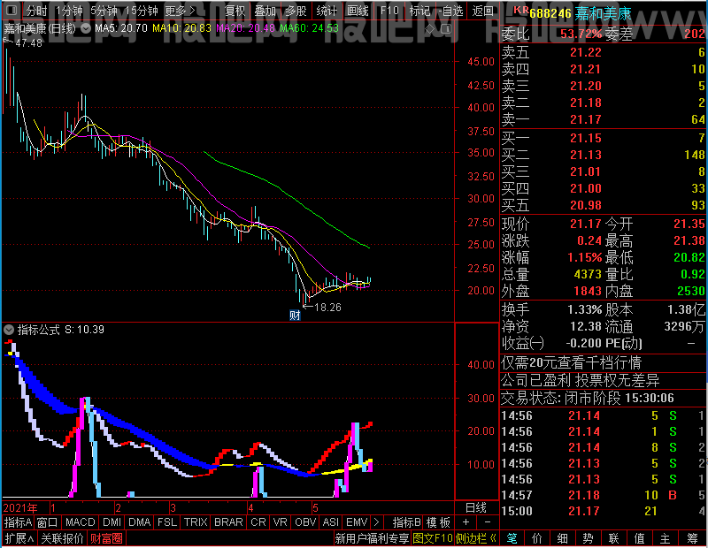Image resolution: width=708 pixels, height=548 pixels.
Task: Activate 画线 drawing tools
Action: pyautogui.click(x=358, y=11)
